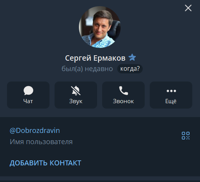Close the profile info panel
This screenshot has width=200, height=182.
click(x=188, y=8)
